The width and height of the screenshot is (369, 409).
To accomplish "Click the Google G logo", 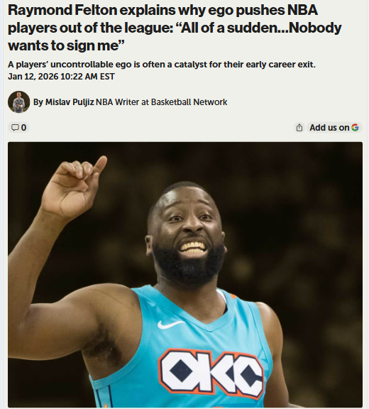I will [x=355, y=128].
